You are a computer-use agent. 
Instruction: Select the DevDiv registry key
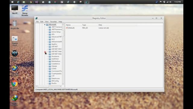pos(54,84)
